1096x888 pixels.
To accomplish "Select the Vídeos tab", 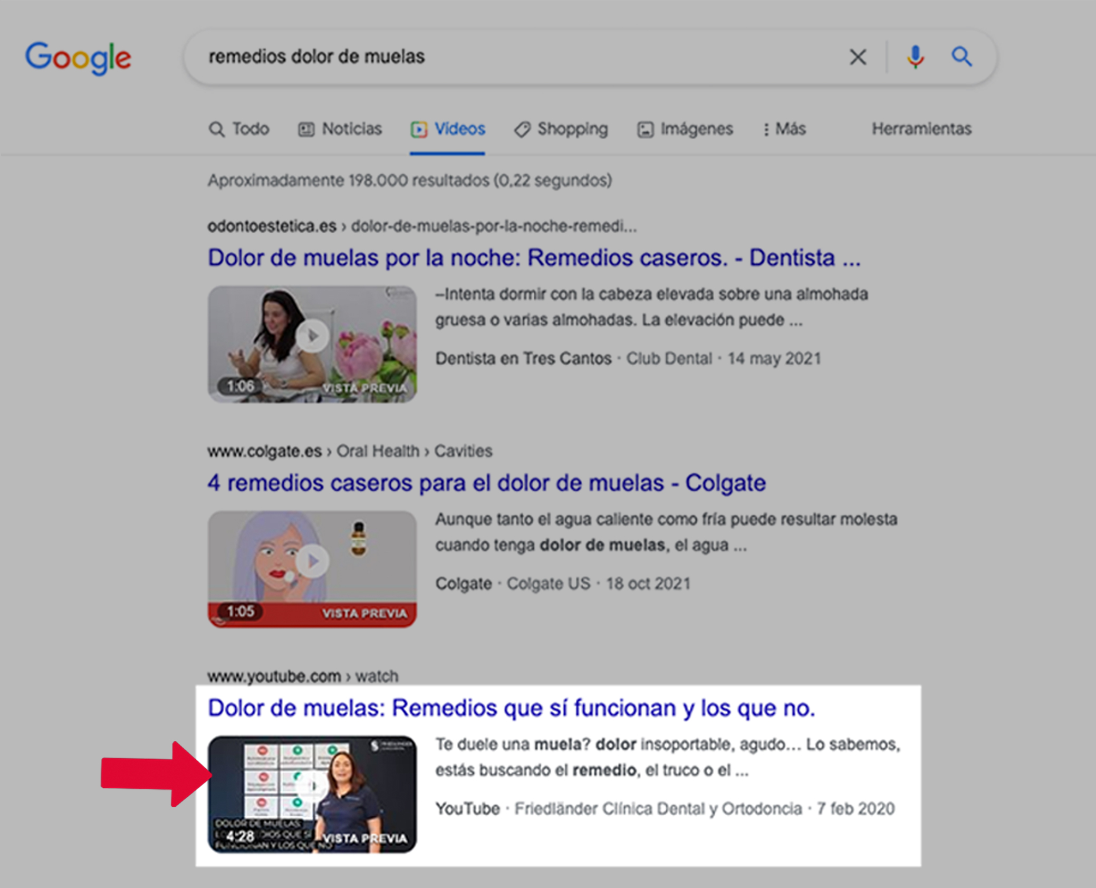I will tap(448, 129).
